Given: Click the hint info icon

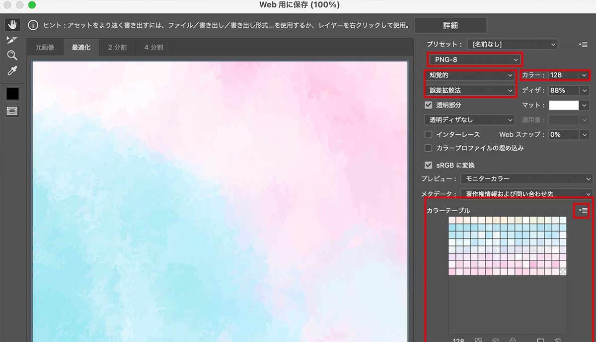Looking at the screenshot, I should click(33, 25).
